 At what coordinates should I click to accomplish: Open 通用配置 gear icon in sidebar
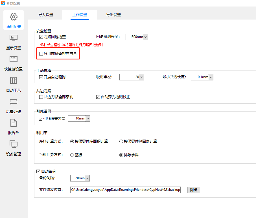[x=14, y=17]
